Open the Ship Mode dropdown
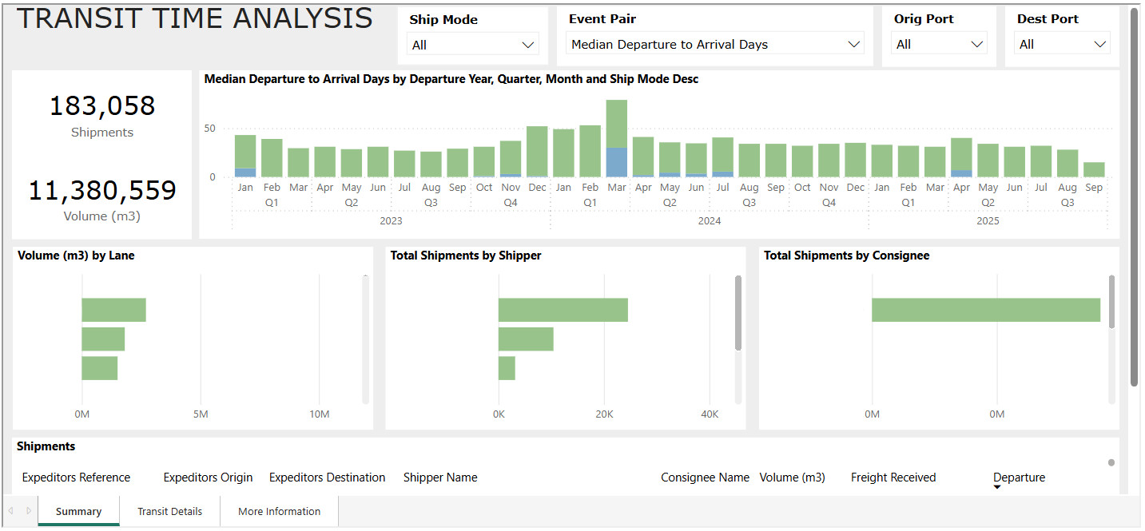Viewport: 1145px width, 531px height. (473, 46)
